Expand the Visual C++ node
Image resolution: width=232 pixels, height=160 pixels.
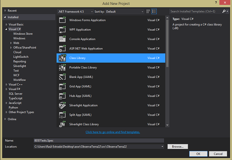click(x=6, y=84)
